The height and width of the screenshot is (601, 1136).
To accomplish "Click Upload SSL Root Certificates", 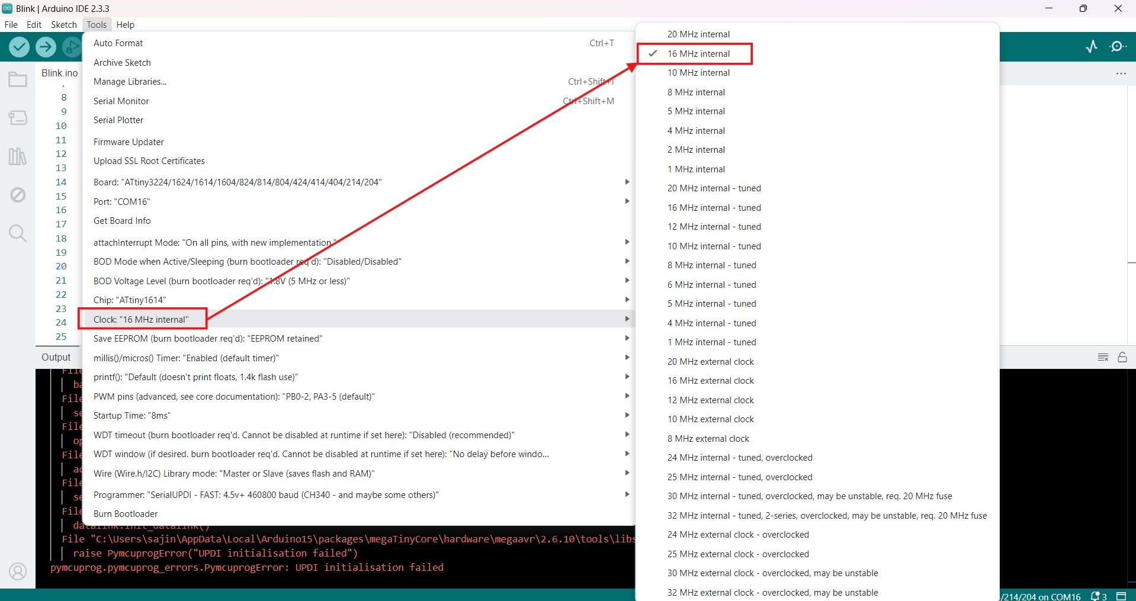I will click(x=358, y=161).
